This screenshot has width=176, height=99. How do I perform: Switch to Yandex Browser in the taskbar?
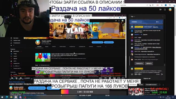[x=16, y=97]
